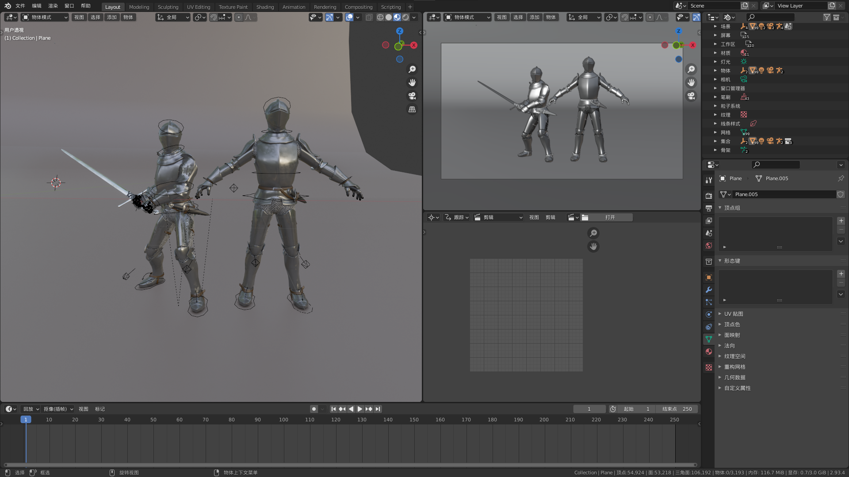Viewport: 849px width, 477px height.
Task: Expand the UV 贴图 panel
Action: pos(734,314)
